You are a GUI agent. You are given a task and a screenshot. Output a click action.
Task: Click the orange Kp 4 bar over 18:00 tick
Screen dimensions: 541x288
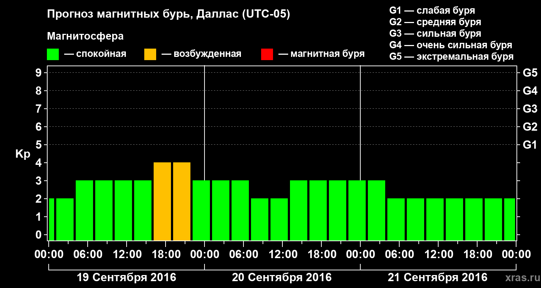click(x=162, y=201)
